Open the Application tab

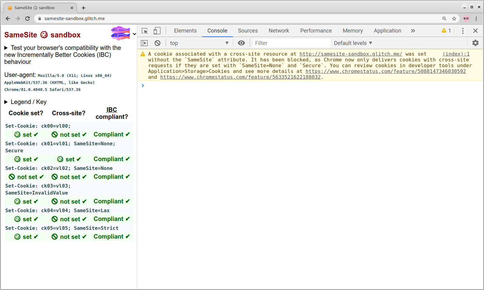tap(387, 31)
